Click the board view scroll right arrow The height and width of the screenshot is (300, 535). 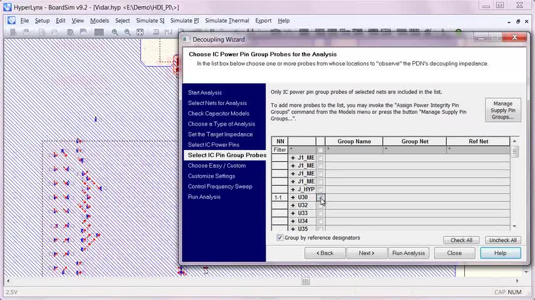tap(517, 281)
